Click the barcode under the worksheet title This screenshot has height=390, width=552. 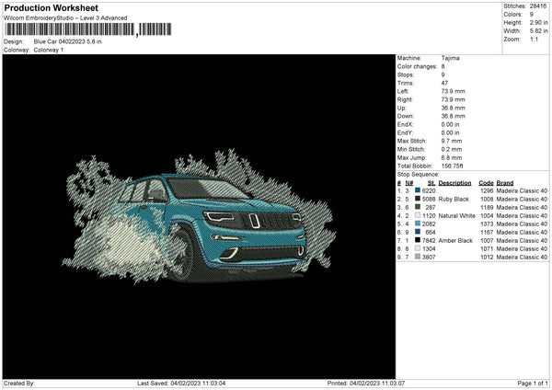[69, 30]
